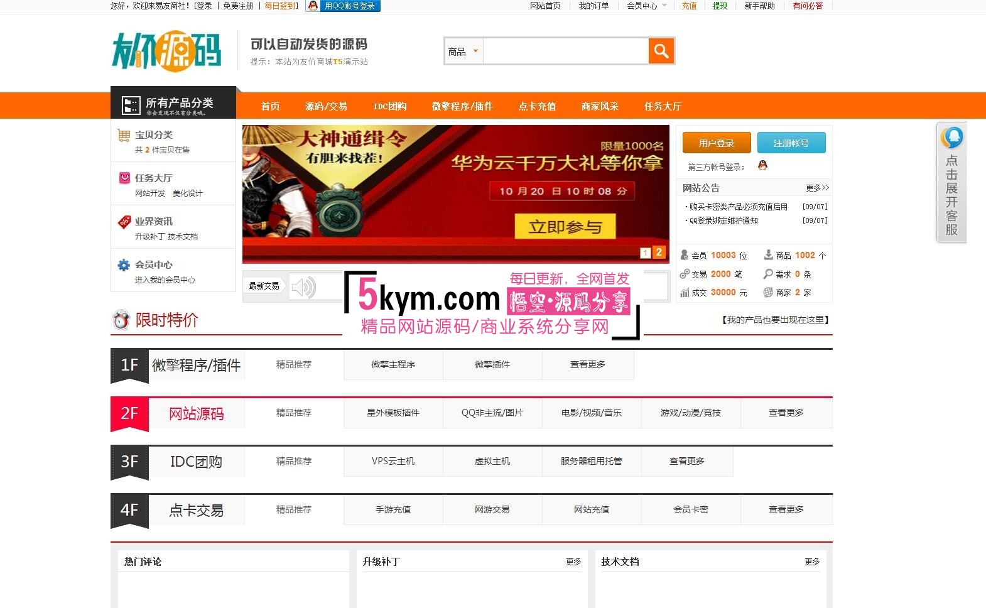Expand the 会员中心 top bar dropdown
Viewport: 986px width, 608px height.
click(647, 6)
